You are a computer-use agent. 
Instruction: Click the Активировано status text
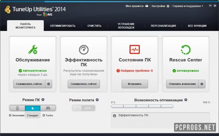[188, 71]
